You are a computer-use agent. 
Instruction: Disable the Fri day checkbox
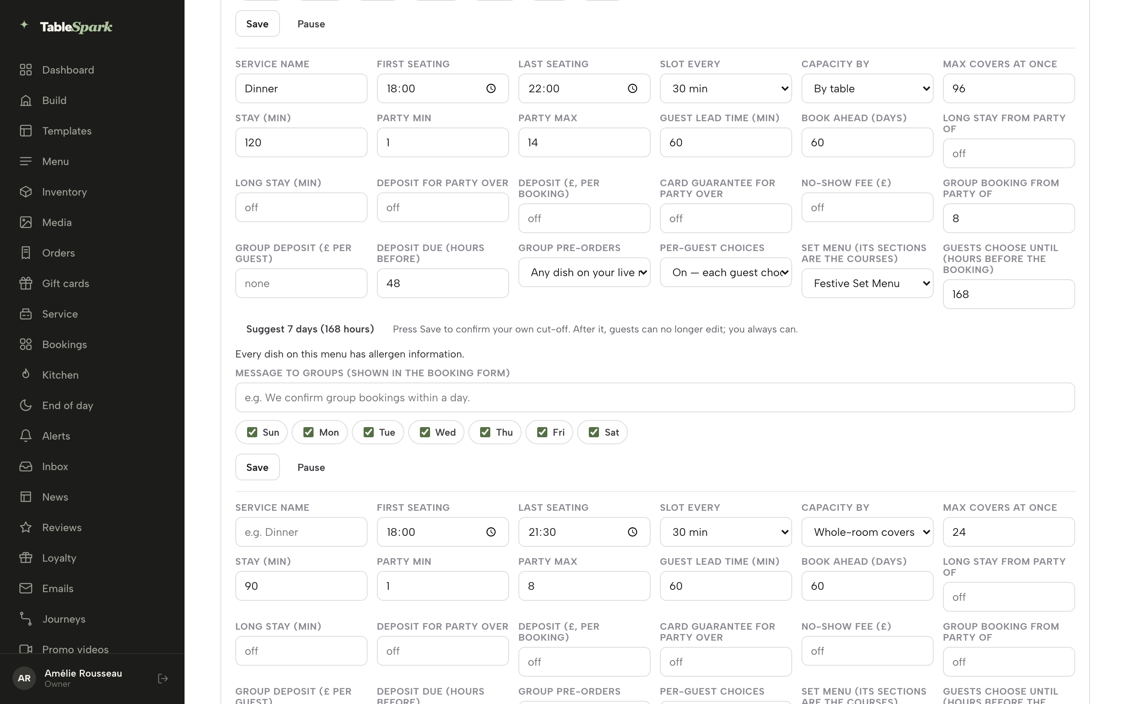(x=542, y=432)
